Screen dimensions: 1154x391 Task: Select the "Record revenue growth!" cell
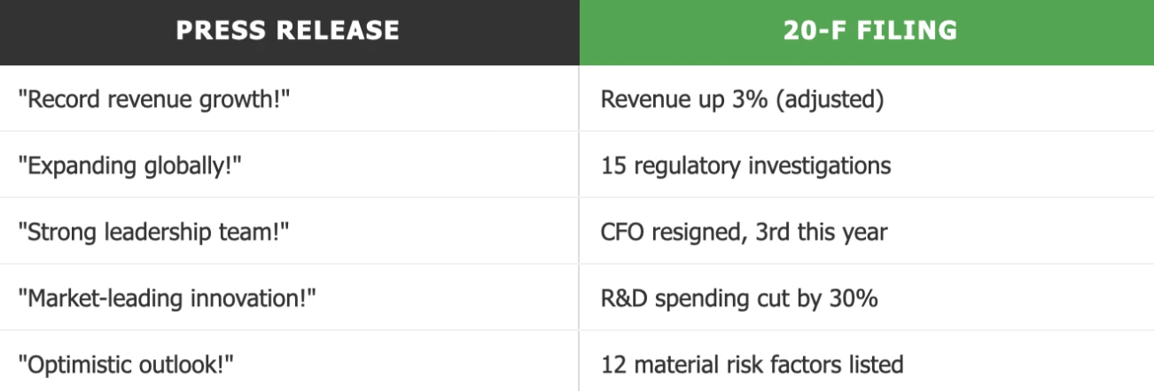156,98
